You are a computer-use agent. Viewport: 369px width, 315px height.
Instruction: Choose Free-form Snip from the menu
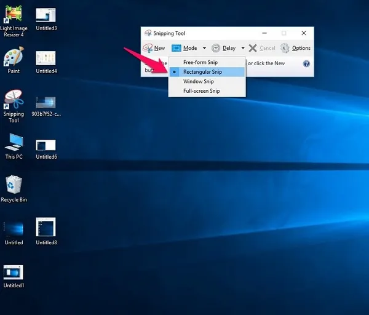pyautogui.click(x=200, y=63)
